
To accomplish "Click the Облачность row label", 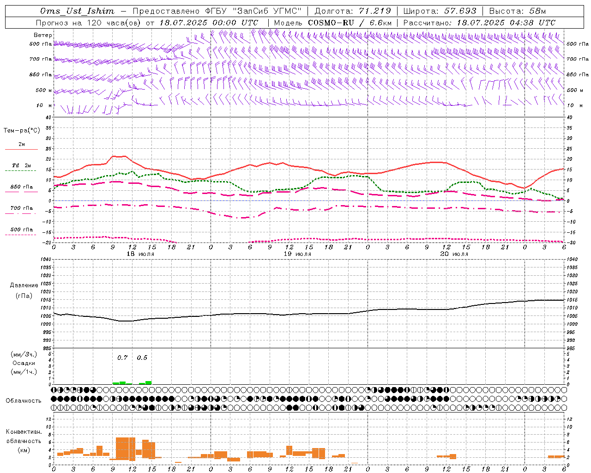I will pyautogui.click(x=24, y=400).
